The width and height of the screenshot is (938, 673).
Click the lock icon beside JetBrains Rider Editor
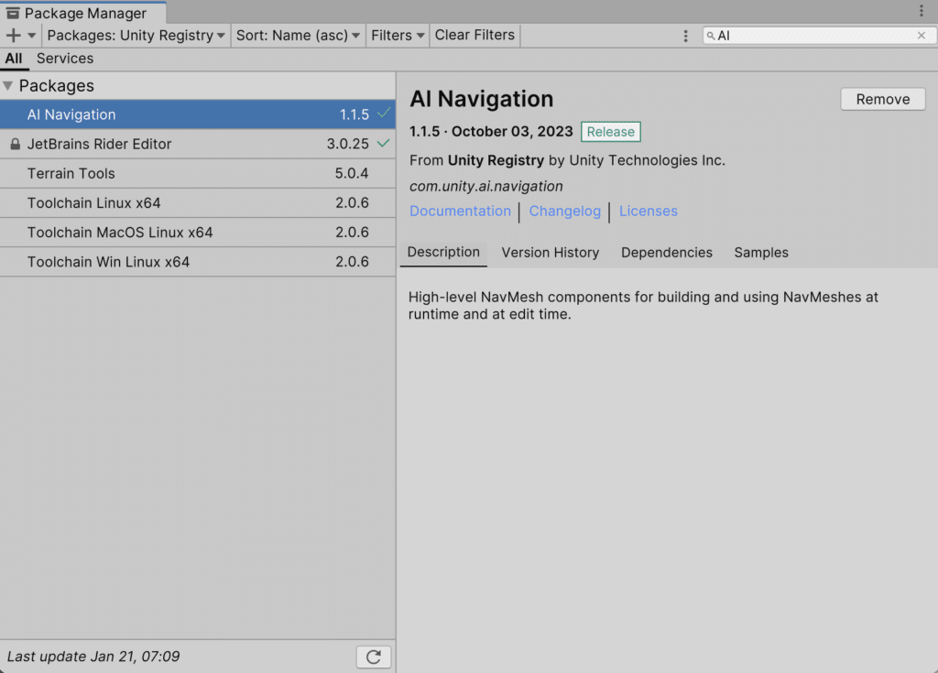pyautogui.click(x=15, y=145)
